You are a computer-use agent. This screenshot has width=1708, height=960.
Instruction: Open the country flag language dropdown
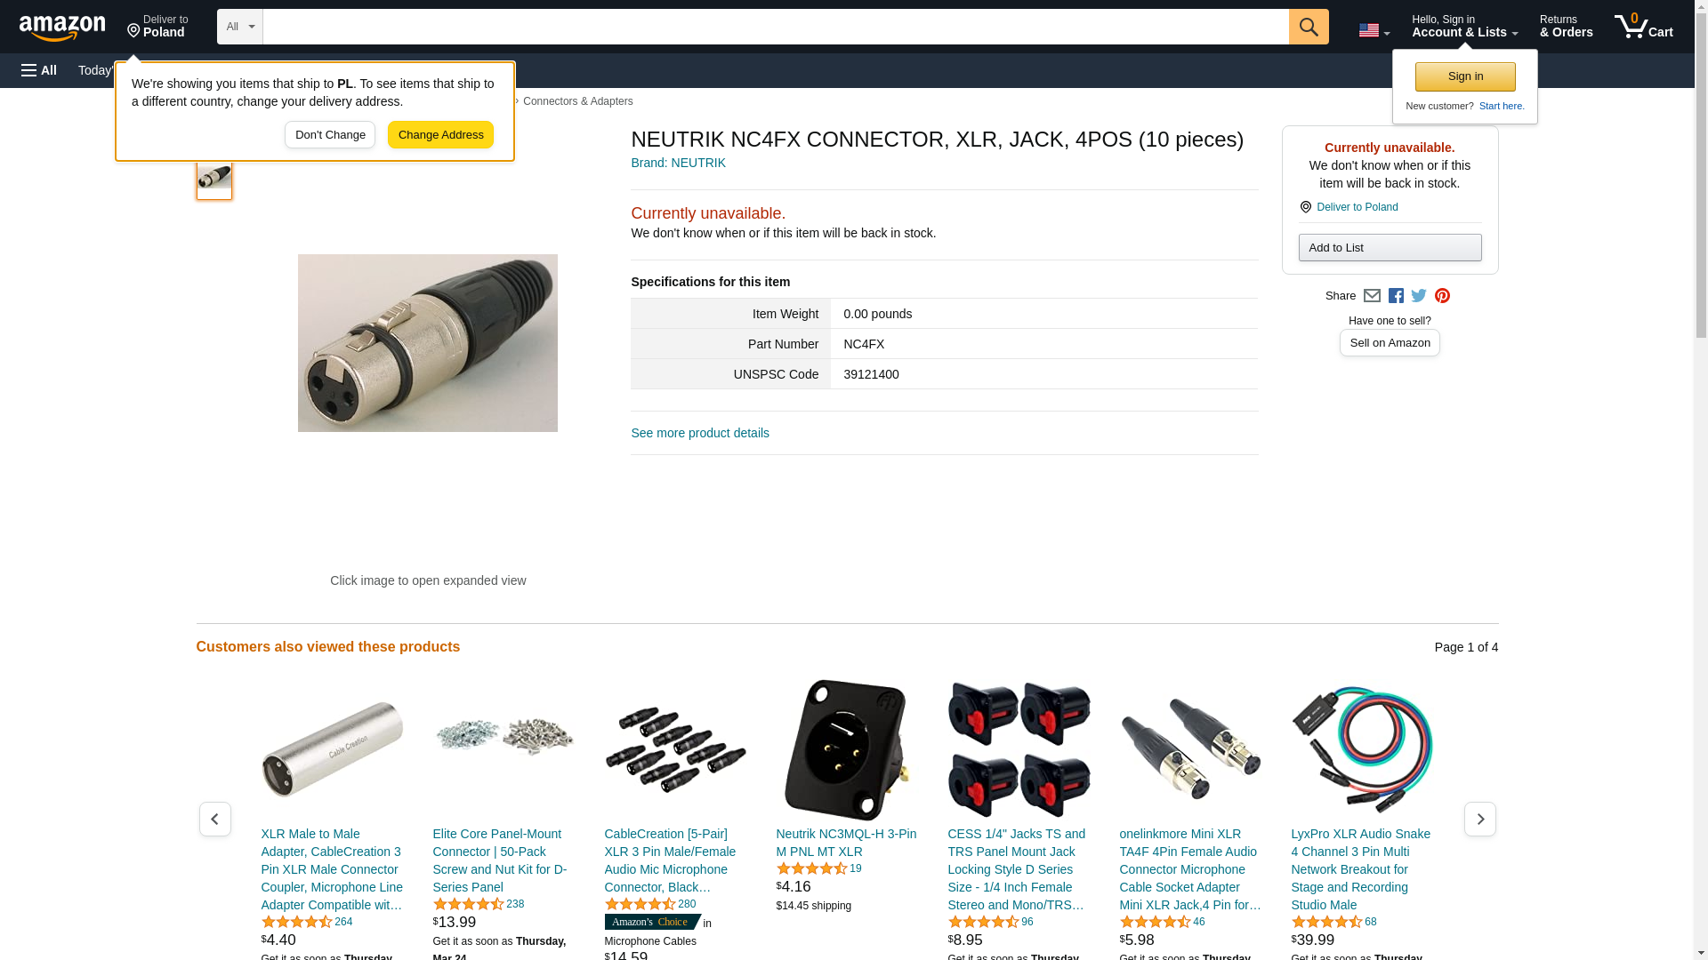[1374, 30]
